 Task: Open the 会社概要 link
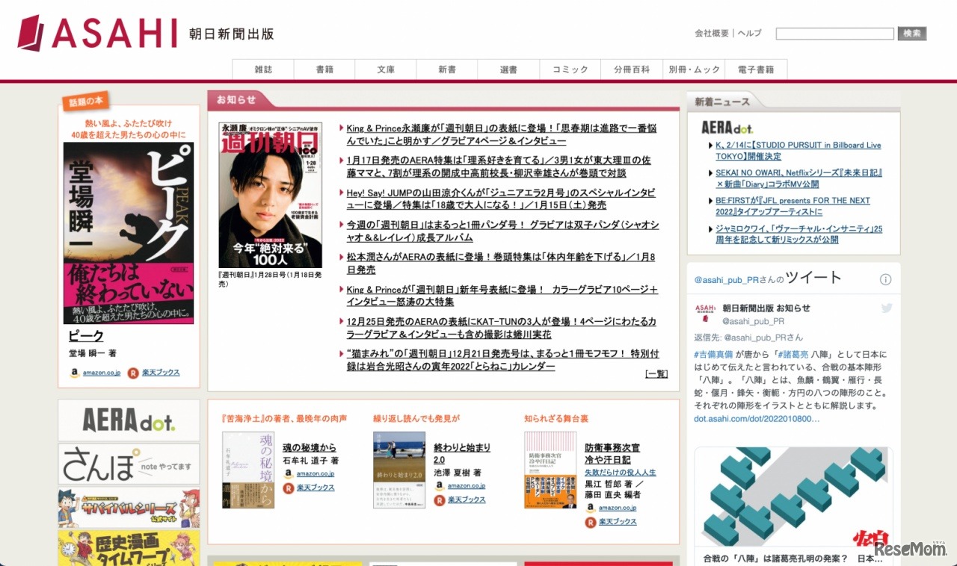[x=712, y=34]
